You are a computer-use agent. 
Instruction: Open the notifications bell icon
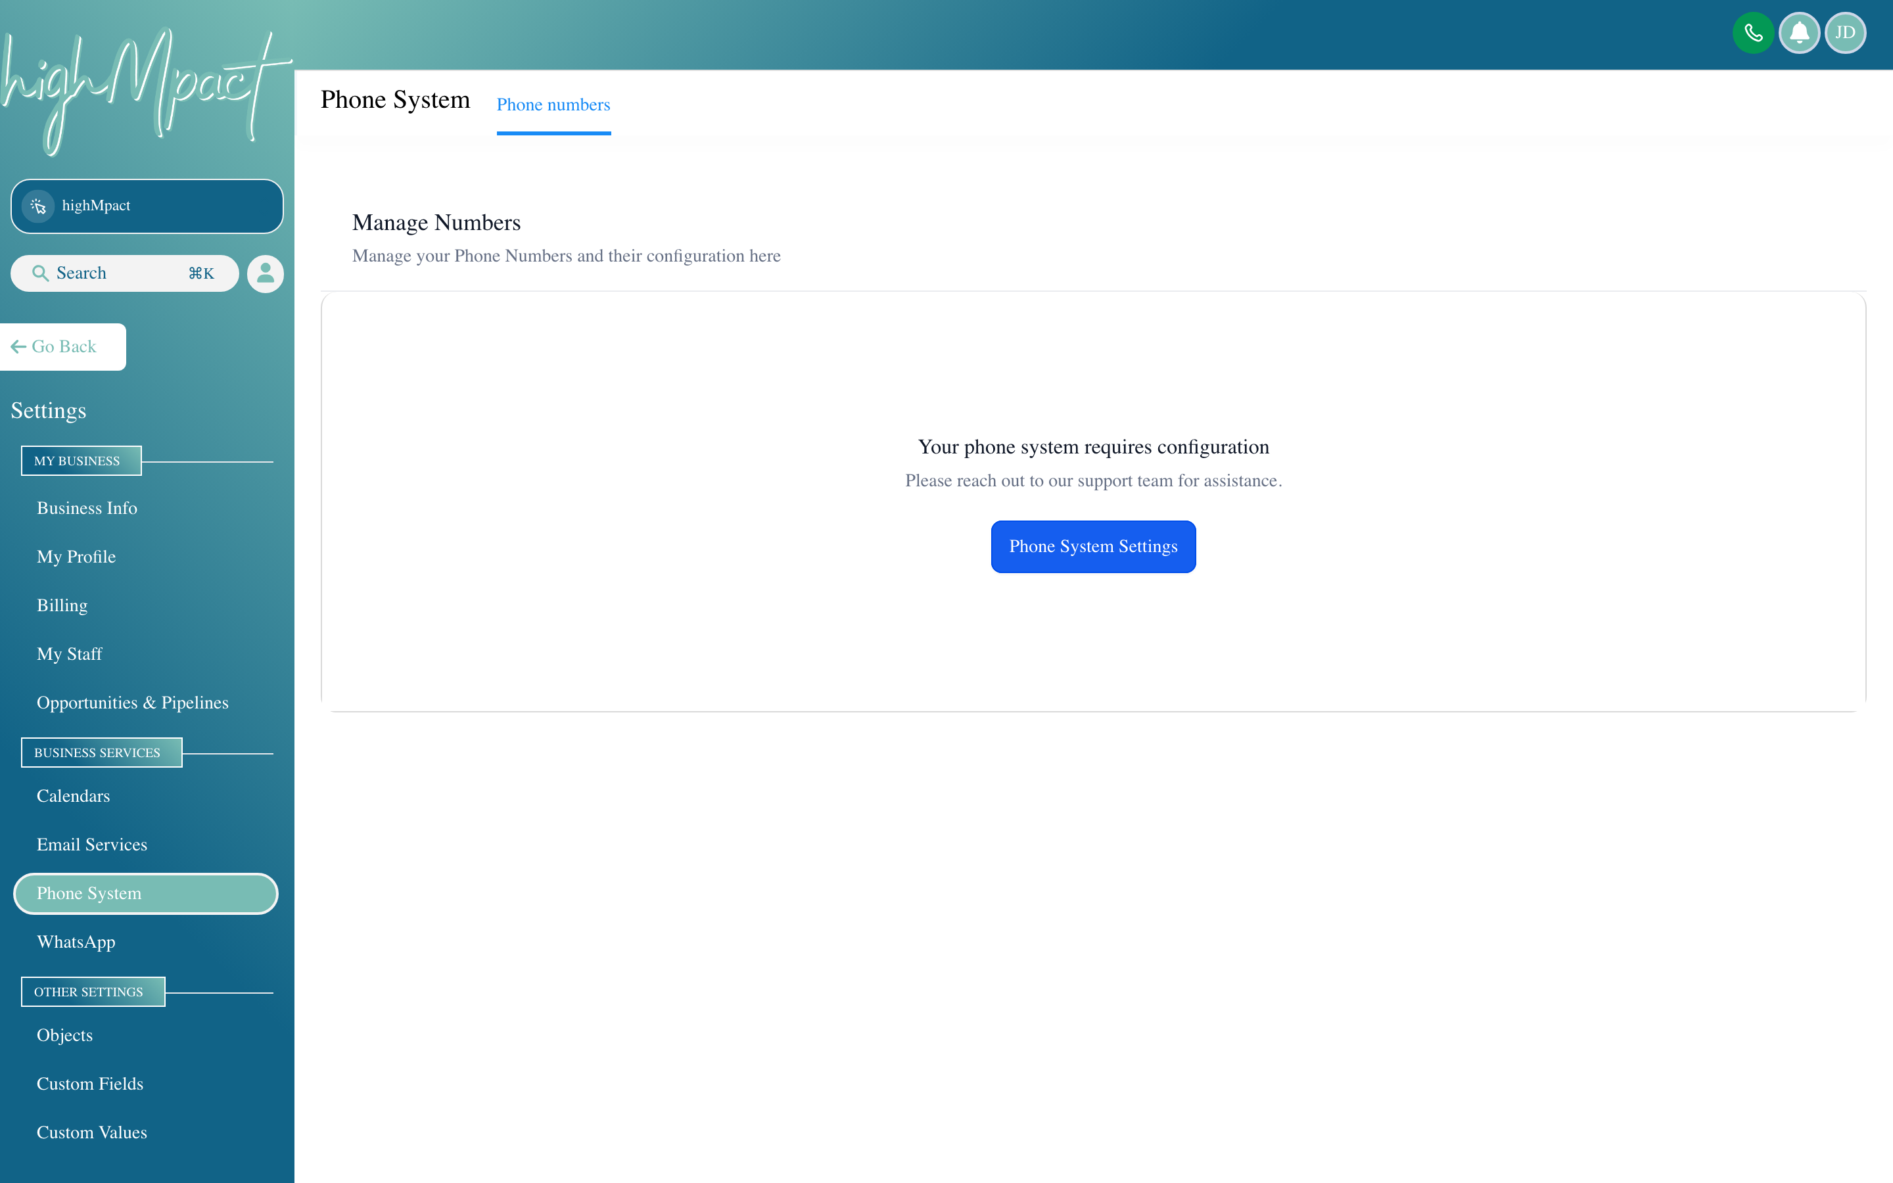pyautogui.click(x=1799, y=33)
